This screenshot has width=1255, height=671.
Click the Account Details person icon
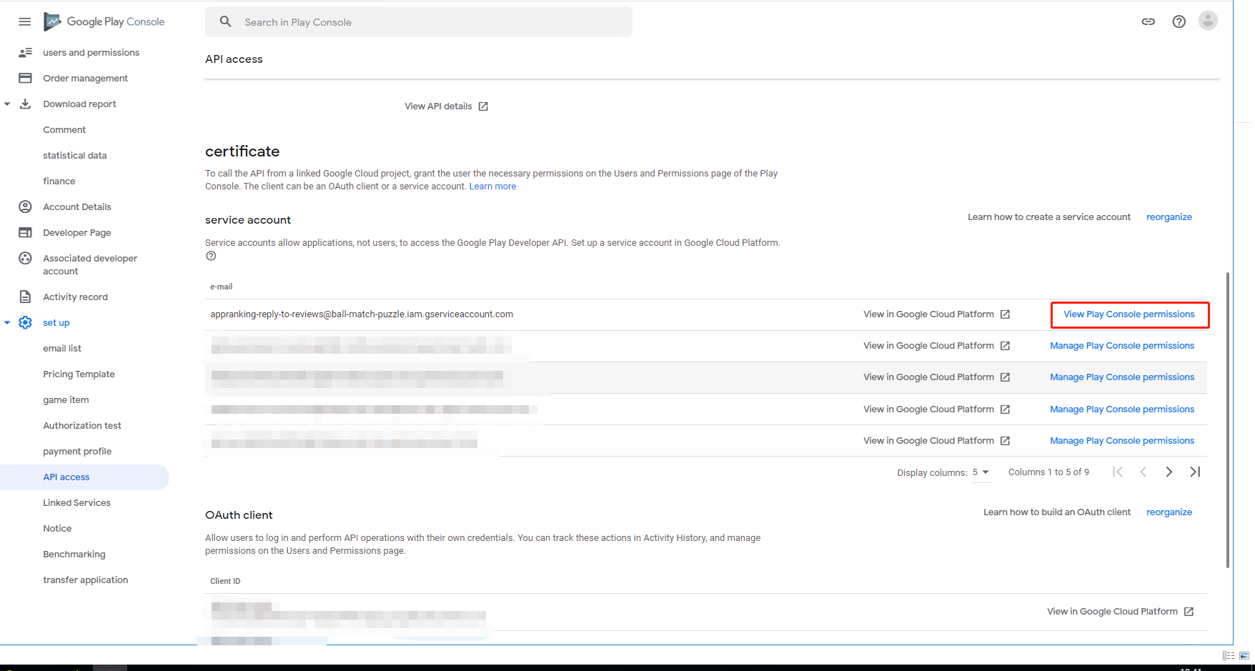(x=25, y=207)
